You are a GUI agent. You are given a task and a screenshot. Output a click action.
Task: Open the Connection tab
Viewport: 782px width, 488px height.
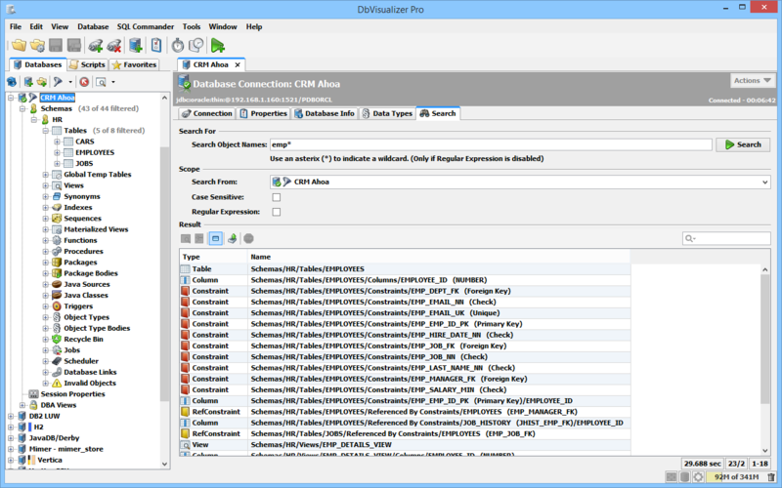coord(207,113)
